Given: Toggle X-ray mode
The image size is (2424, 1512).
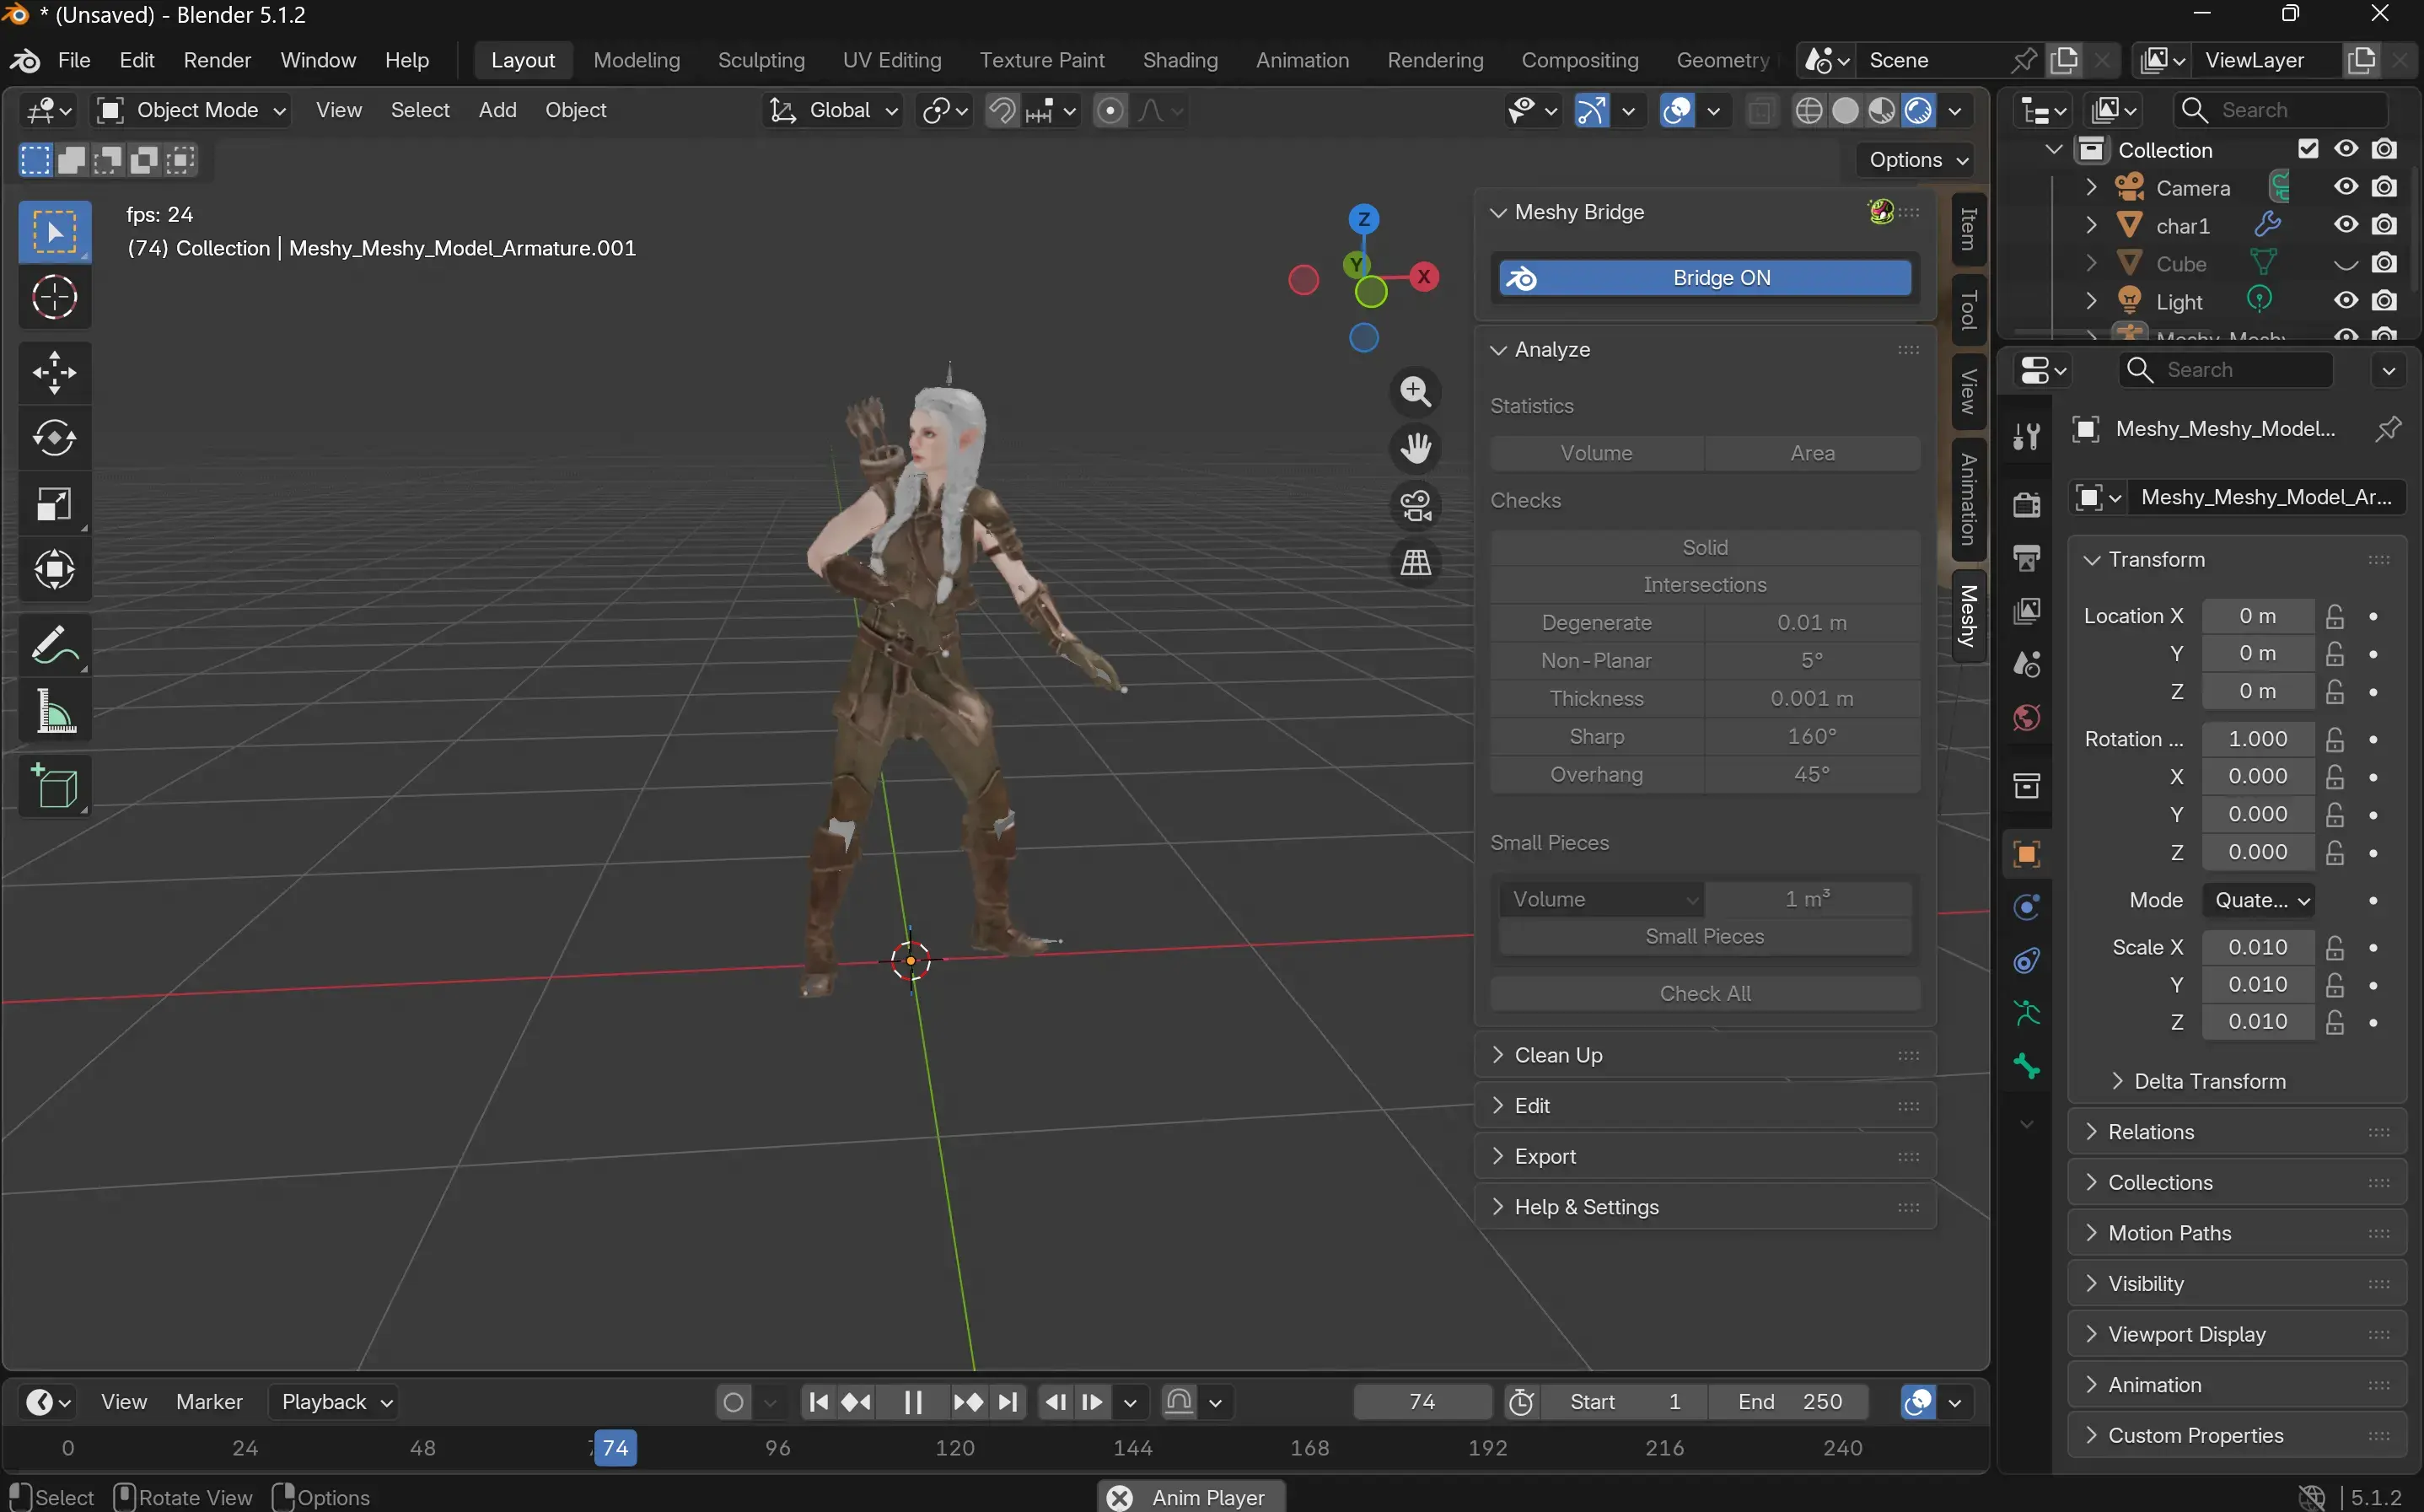Looking at the screenshot, I should coord(1761,110).
